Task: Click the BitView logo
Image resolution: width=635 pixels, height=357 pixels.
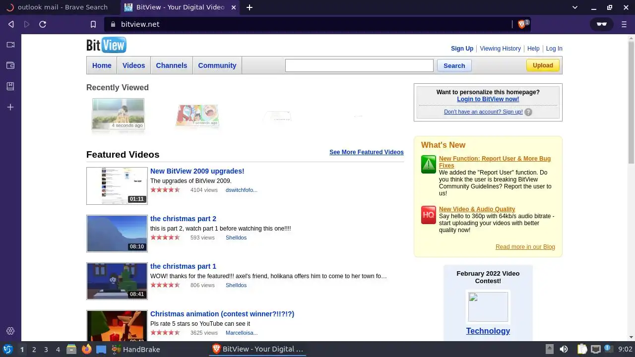Action: (106, 45)
